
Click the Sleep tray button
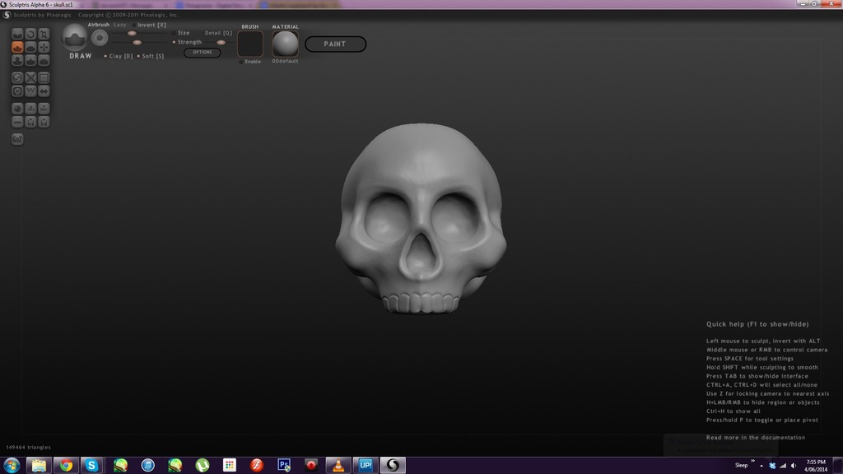click(742, 466)
